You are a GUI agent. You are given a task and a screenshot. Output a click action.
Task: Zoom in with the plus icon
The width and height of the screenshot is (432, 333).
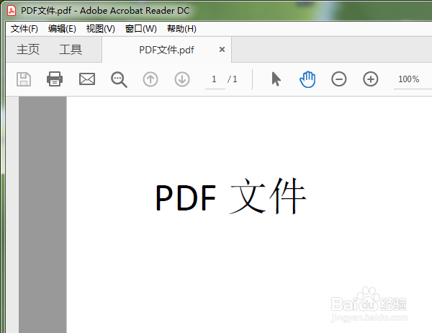(x=371, y=79)
